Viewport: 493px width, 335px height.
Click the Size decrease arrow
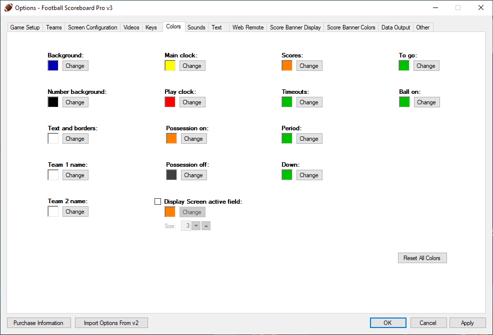[x=196, y=226]
